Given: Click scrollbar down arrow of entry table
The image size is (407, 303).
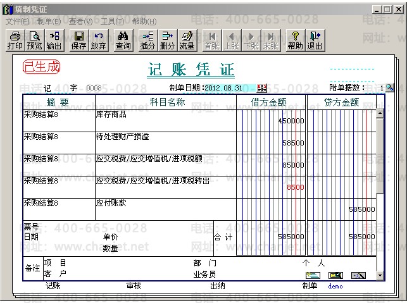Looking at the screenshot, I should click(380, 275).
